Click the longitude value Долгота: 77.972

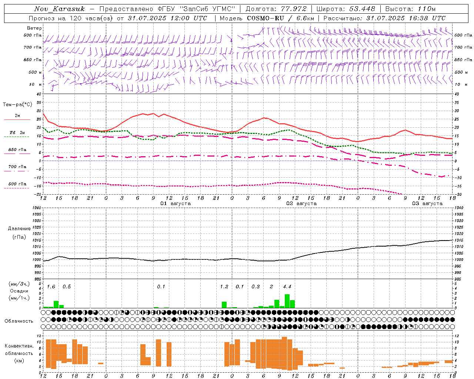point(276,9)
